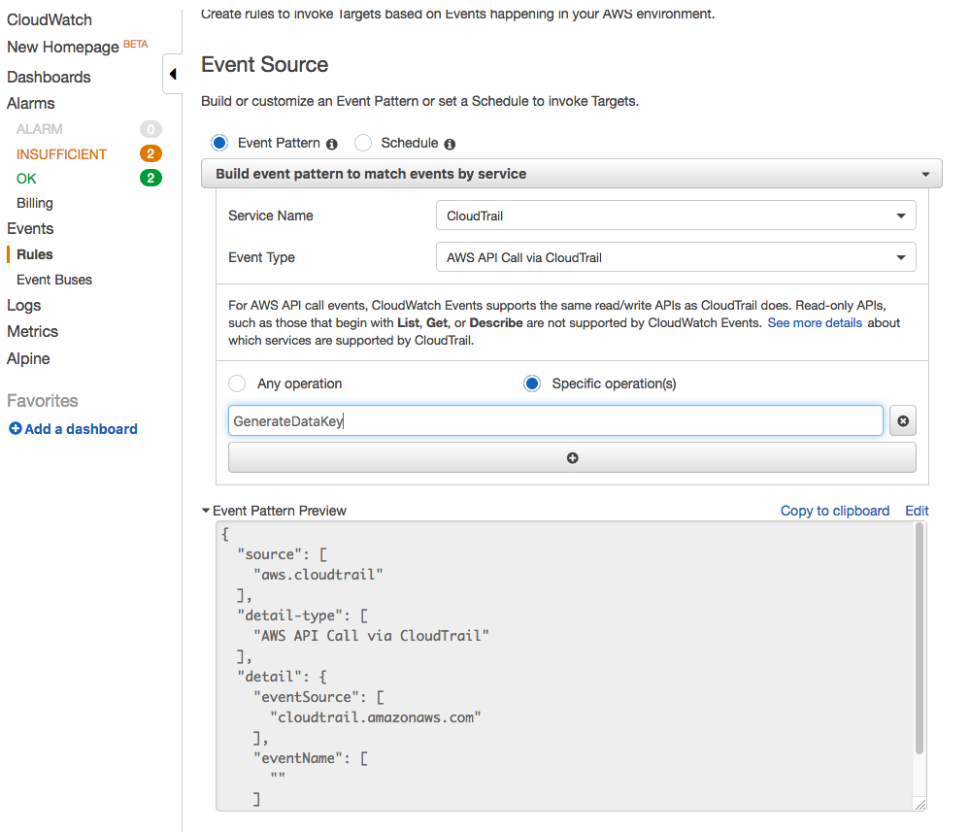Image resolution: width=970 pixels, height=832 pixels.
Task: Click the plus icon beside Add a dashboard
Action: click(15, 428)
